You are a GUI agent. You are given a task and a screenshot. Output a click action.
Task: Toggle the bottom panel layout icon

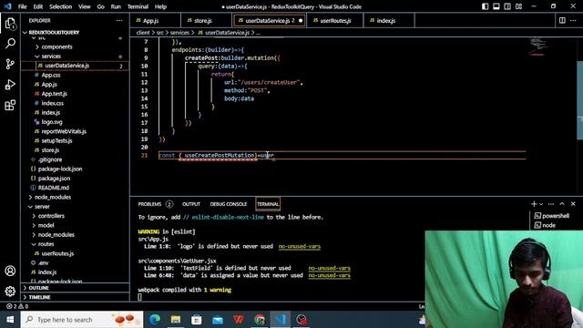coord(496,6)
